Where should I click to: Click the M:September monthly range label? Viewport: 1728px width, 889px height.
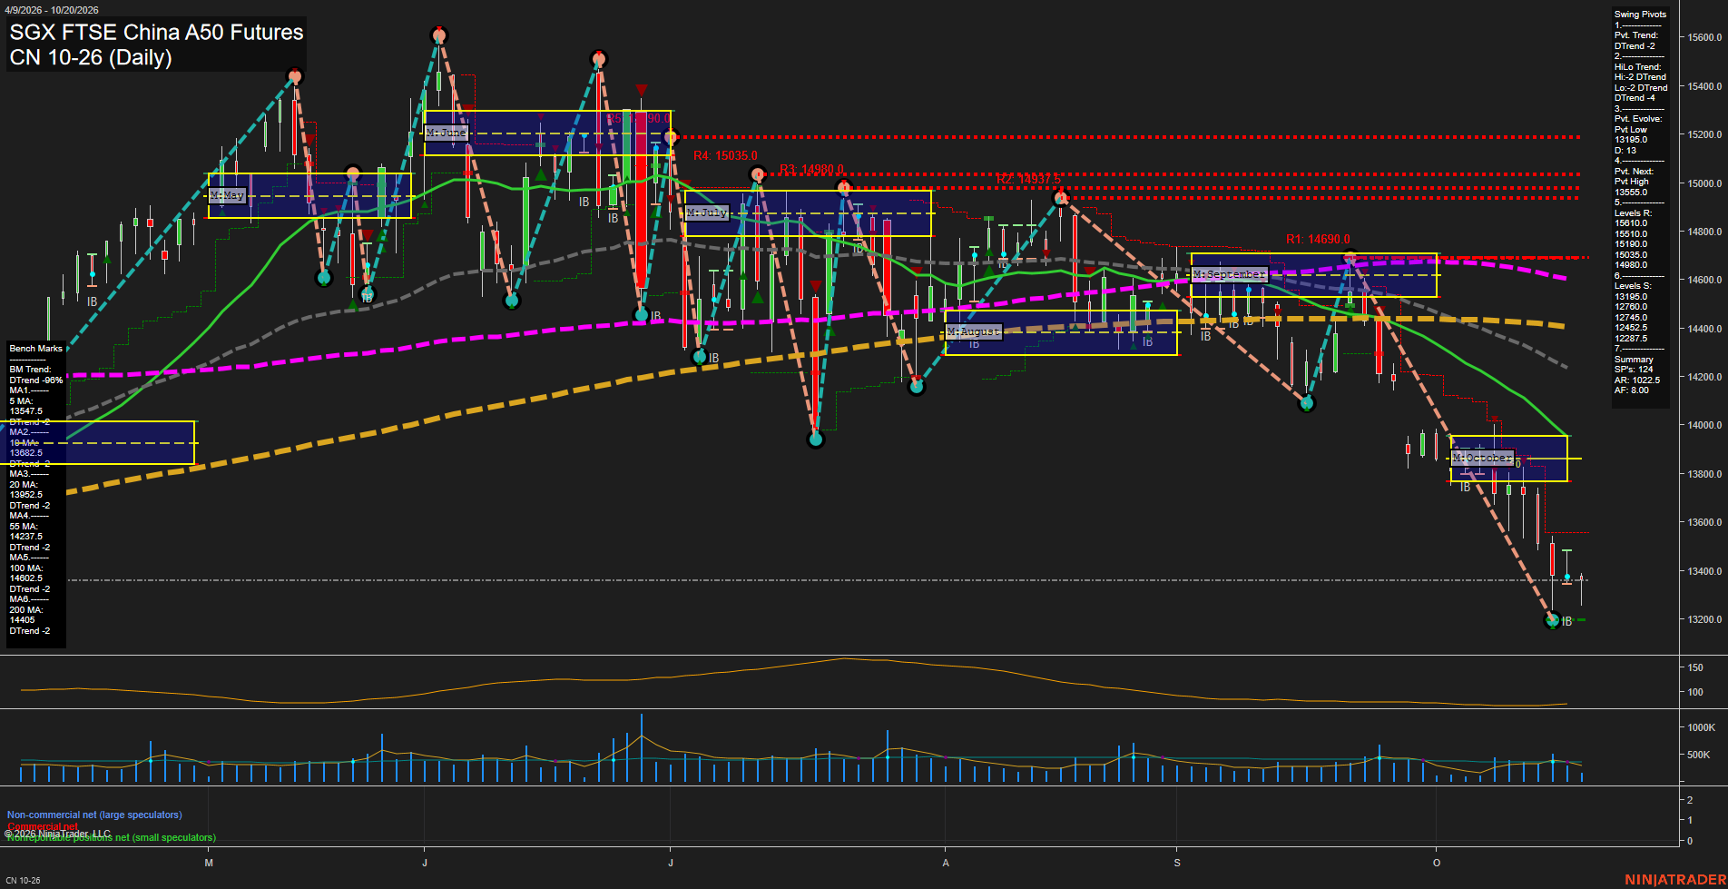(x=1229, y=274)
